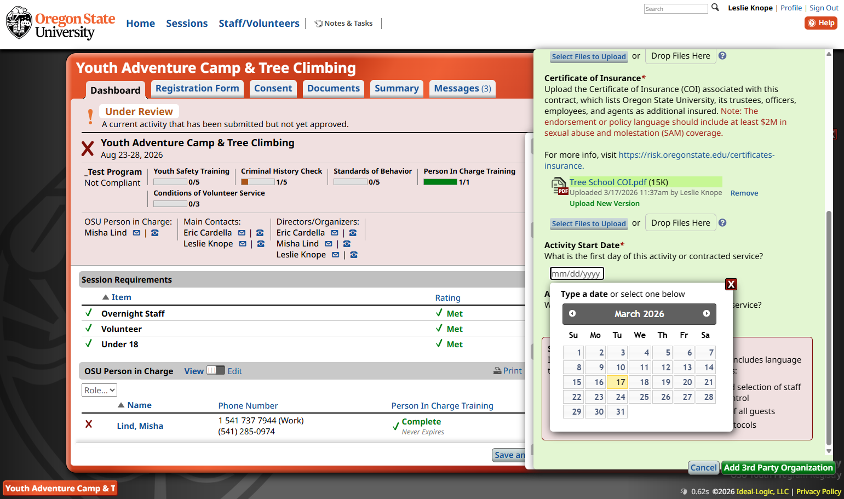This screenshot has height=499, width=844.
Task: Open the risk.oregonstate.edu certificates link
Action: 659,160
